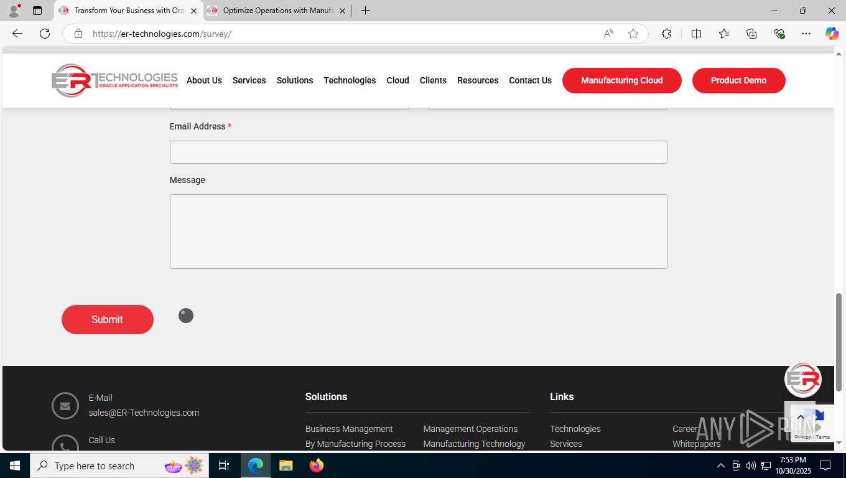Open Collections icon

point(751,34)
